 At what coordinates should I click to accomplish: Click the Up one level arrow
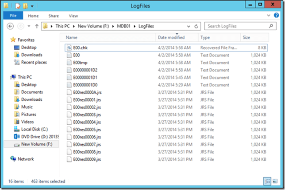pos(36,26)
